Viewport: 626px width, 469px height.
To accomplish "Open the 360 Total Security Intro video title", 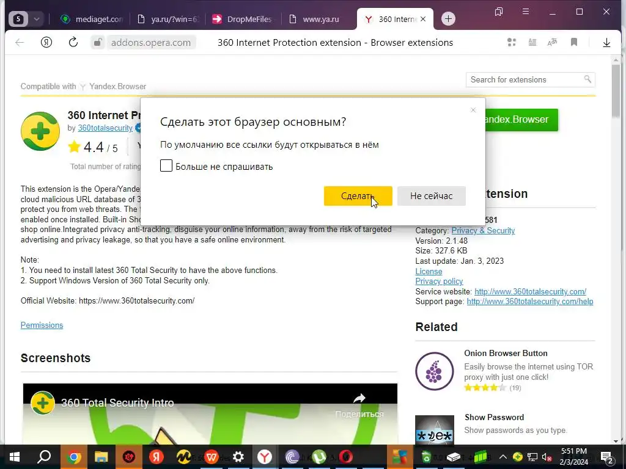I will pos(117,403).
